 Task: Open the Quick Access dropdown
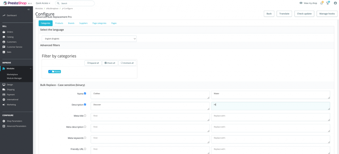[x=43, y=3]
